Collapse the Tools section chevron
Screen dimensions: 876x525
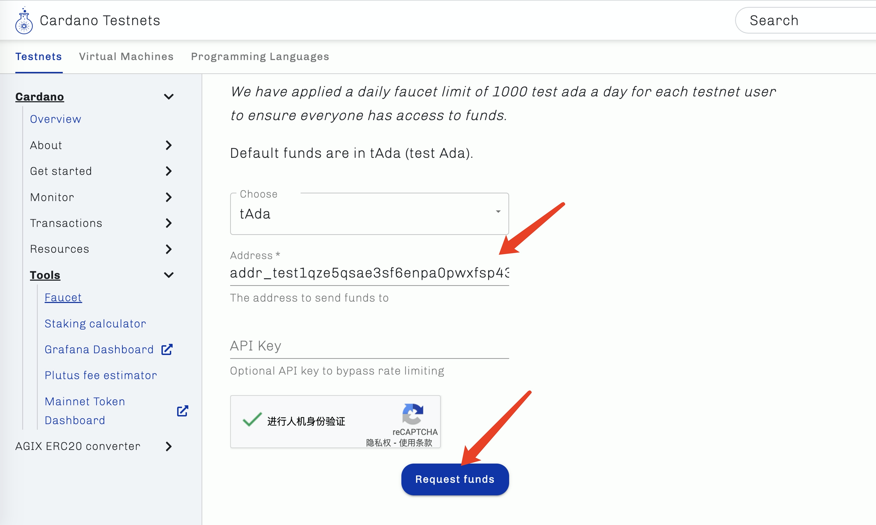point(168,275)
